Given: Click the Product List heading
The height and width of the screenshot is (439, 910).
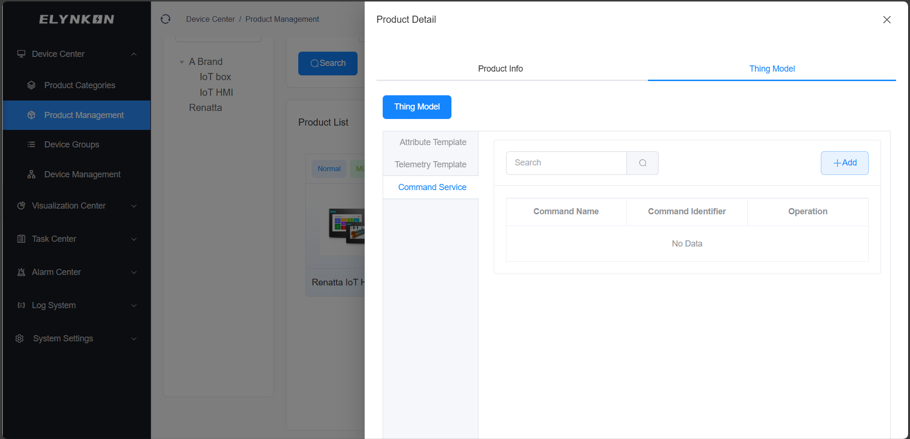Looking at the screenshot, I should pos(323,122).
